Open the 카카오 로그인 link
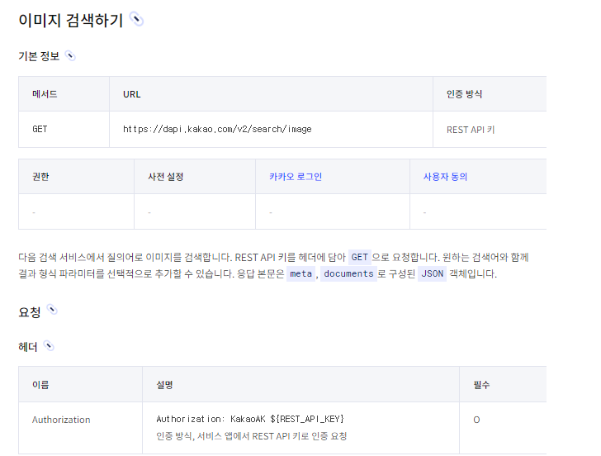601x456 pixels. 296,177
